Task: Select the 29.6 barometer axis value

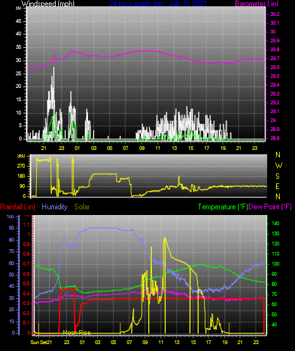Action: click(275, 68)
